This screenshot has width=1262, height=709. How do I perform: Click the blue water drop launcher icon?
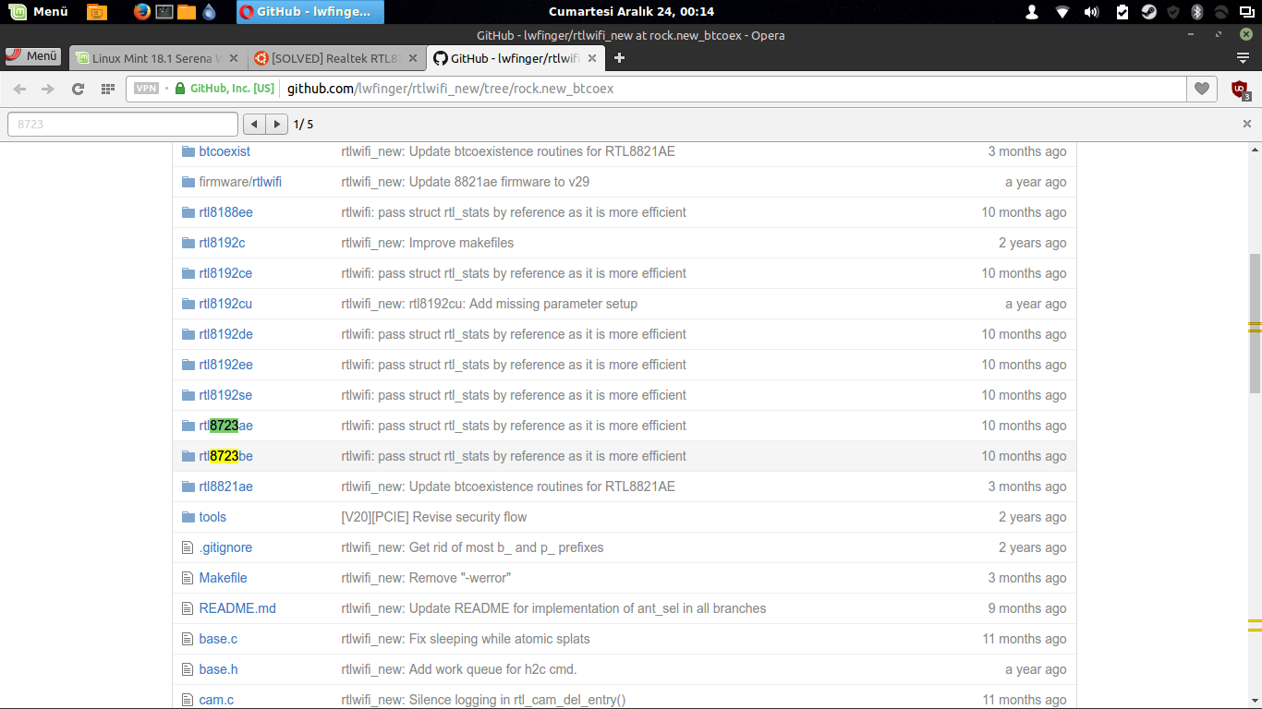(209, 12)
